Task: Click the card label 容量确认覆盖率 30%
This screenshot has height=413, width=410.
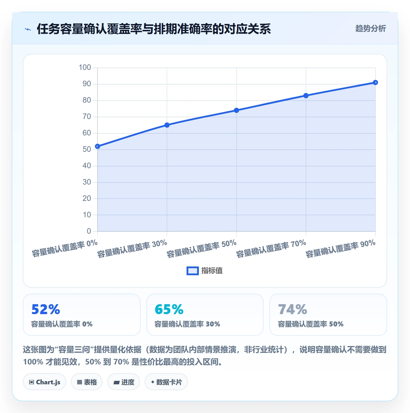Action: 187,324
